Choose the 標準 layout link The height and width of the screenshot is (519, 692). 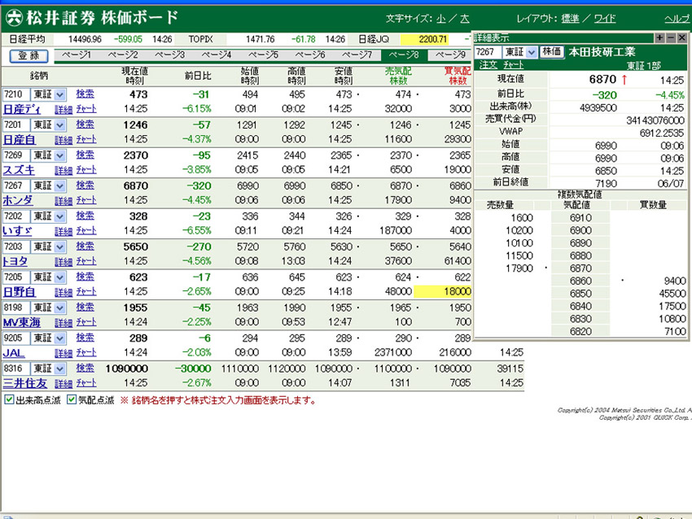[x=570, y=19]
